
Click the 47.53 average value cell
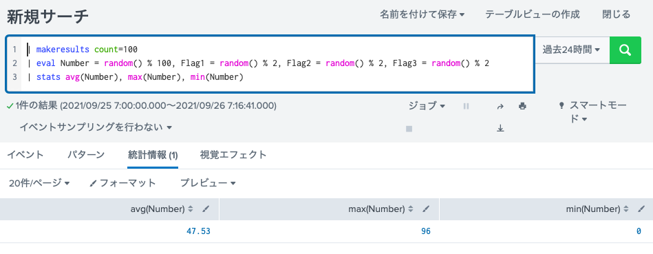198,231
